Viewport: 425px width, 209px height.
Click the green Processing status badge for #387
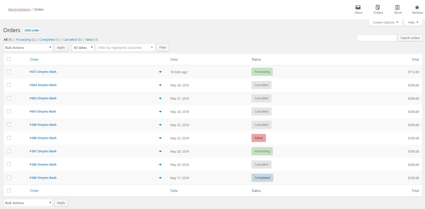pyautogui.click(x=262, y=151)
